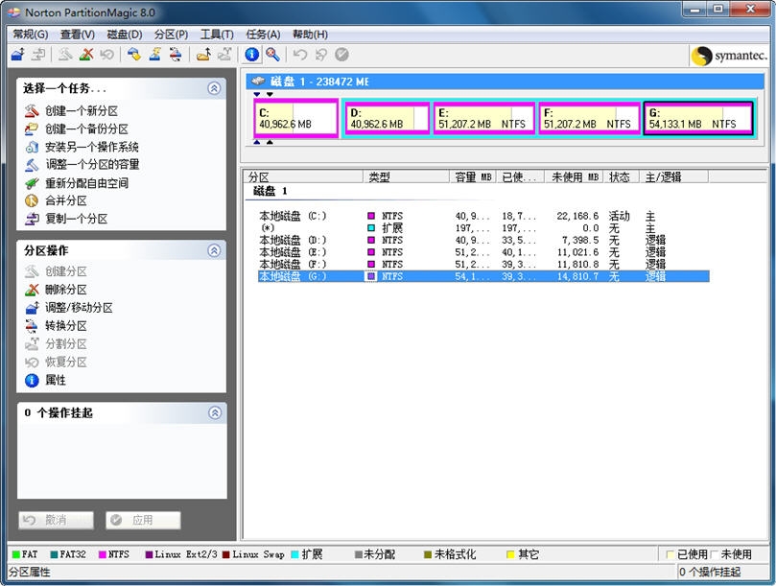Collapse the 分区操作 panel chevron
This screenshot has height=586, width=776.
215,251
